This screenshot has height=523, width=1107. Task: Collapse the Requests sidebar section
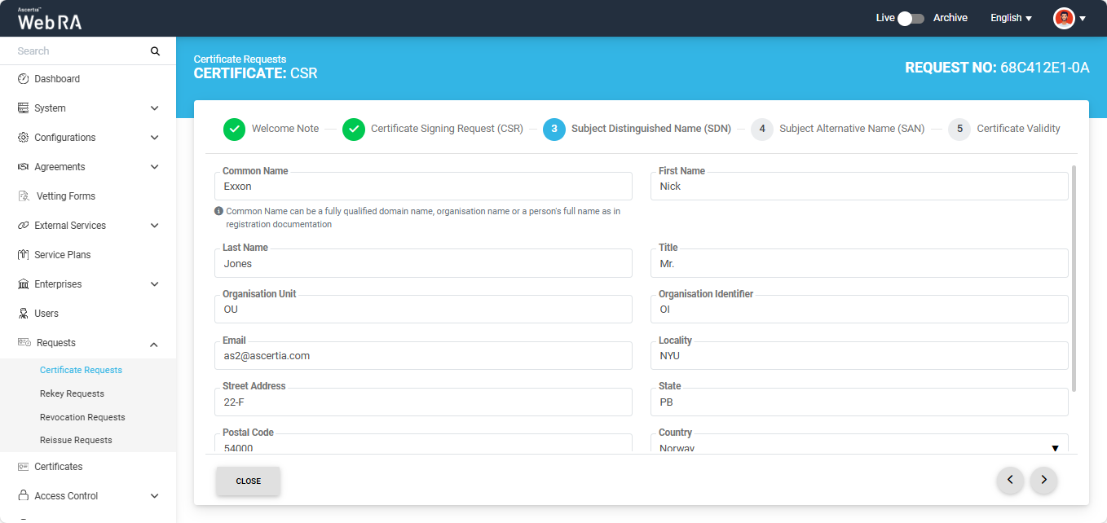[154, 344]
